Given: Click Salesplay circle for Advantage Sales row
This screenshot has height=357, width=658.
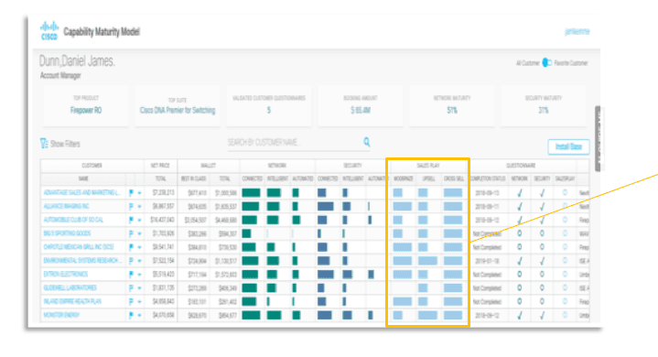Looking at the screenshot, I should click(x=565, y=192).
